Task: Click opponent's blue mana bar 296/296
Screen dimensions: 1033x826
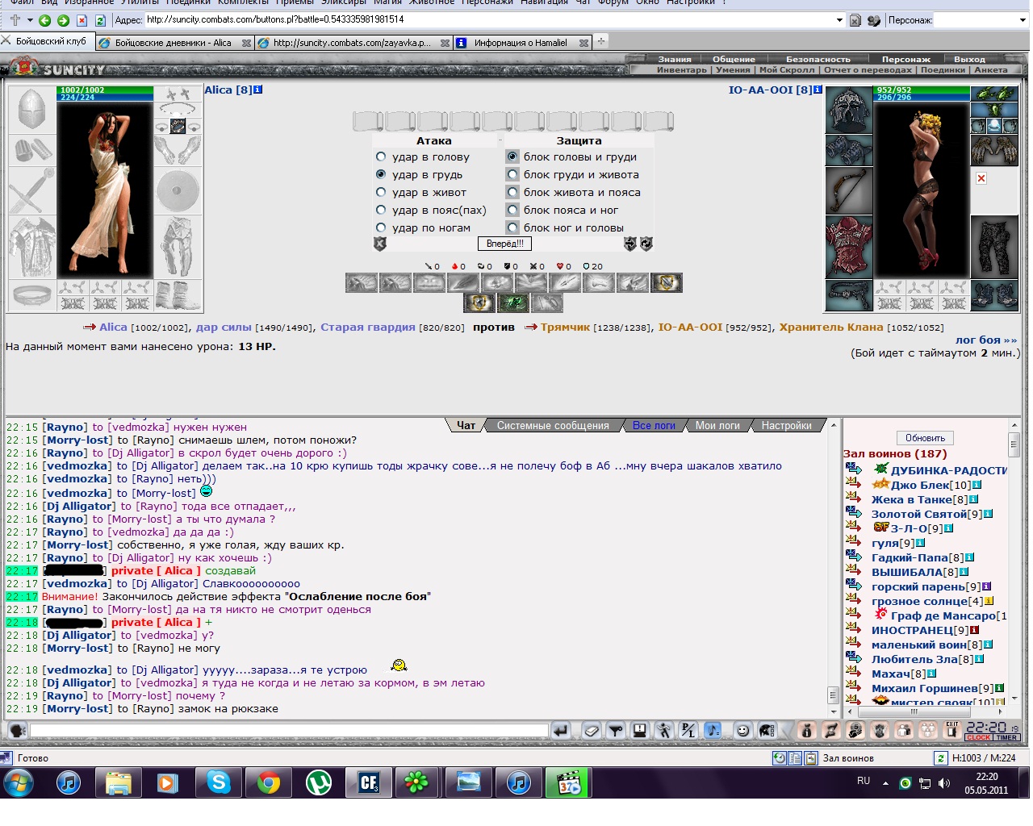Action: [922, 97]
